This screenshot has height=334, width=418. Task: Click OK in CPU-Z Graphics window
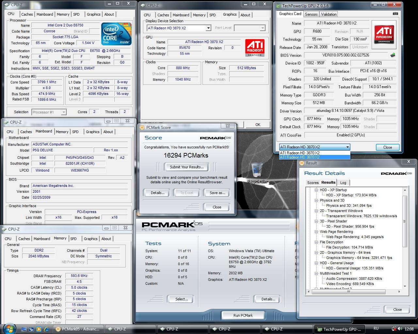pos(258,125)
